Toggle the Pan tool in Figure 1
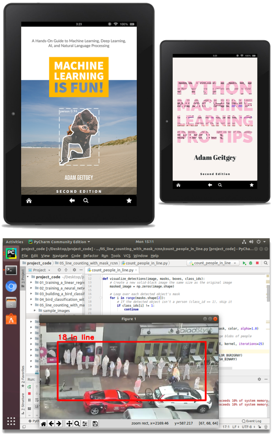Viewport: 273px width, 435px height. point(69,424)
